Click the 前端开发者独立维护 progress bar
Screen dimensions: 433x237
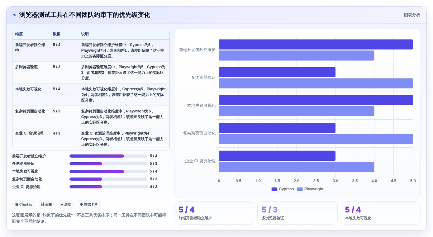[108, 156]
